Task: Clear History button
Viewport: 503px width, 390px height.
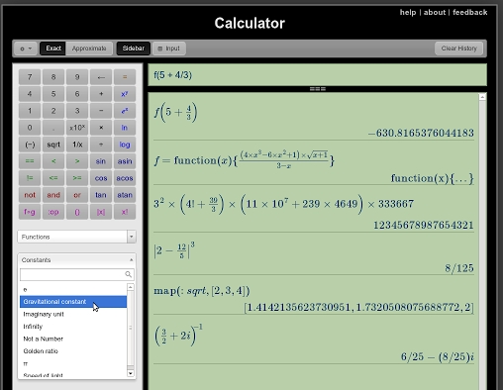Action: pyautogui.click(x=459, y=49)
